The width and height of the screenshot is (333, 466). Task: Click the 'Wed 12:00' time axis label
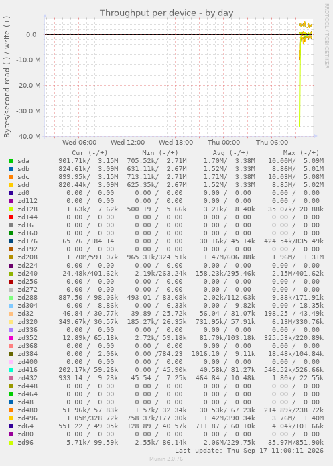click(128, 143)
